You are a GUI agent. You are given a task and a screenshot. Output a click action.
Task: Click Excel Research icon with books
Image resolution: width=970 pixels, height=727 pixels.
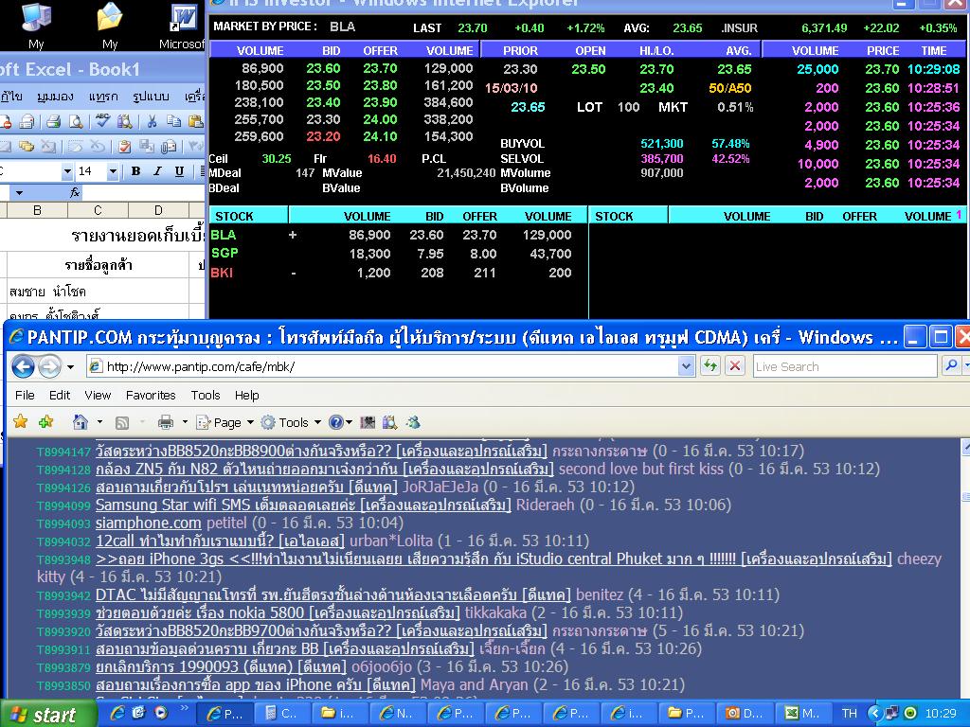124,121
